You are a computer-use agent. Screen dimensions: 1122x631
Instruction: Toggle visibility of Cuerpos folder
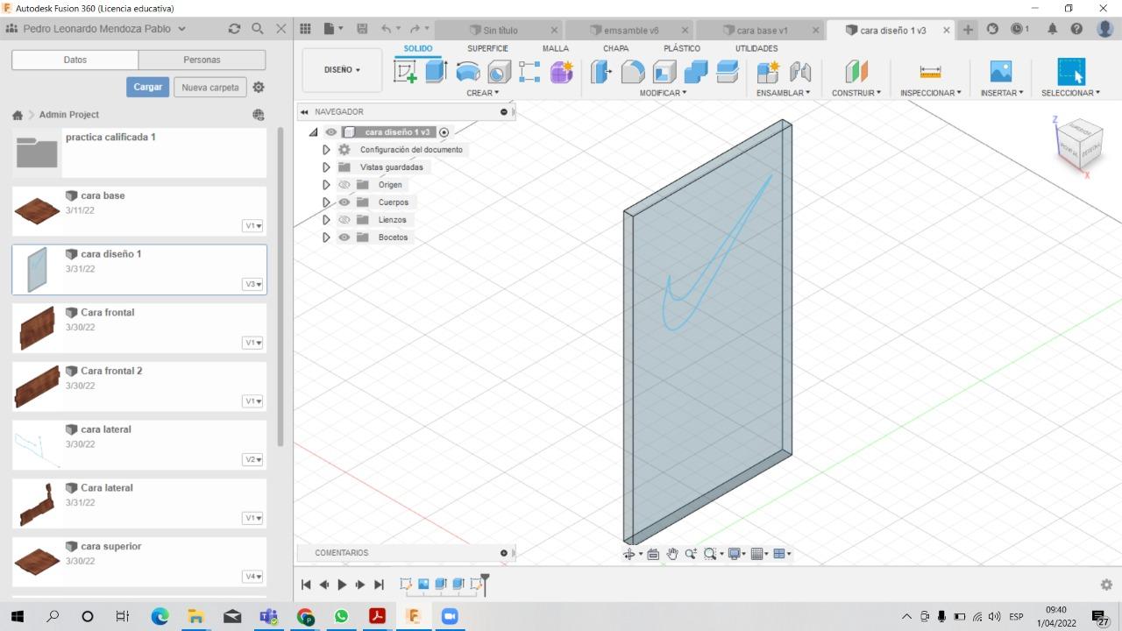pos(344,202)
